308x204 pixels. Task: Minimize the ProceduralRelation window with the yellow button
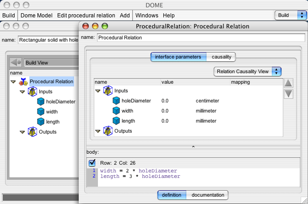coord(95,26)
